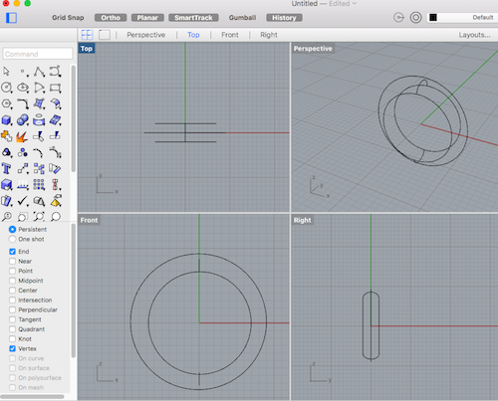This screenshot has width=498, height=401.
Task: Toggle the Ortho button
Action: tap(111, 18)
